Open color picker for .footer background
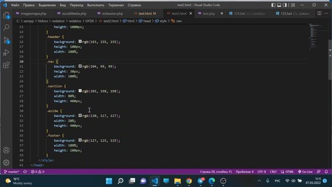Image resolution: width=332 pixels, height=187 pixels. [80, 140]
